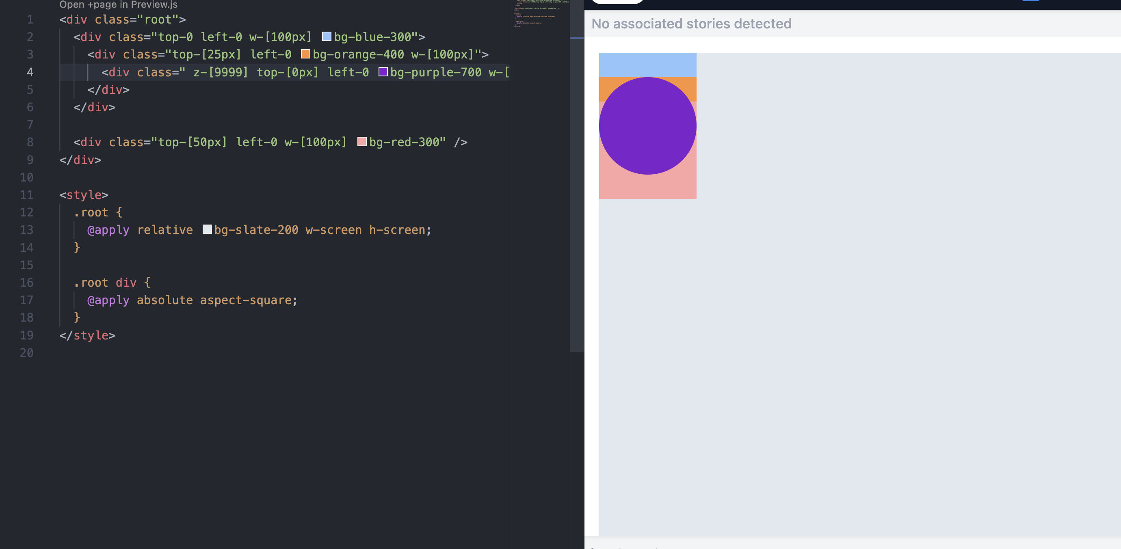Screen dimensions: 1121x549
Task: Click the bg-blue-300 color swatch on line 2
Action: [327, 37]
